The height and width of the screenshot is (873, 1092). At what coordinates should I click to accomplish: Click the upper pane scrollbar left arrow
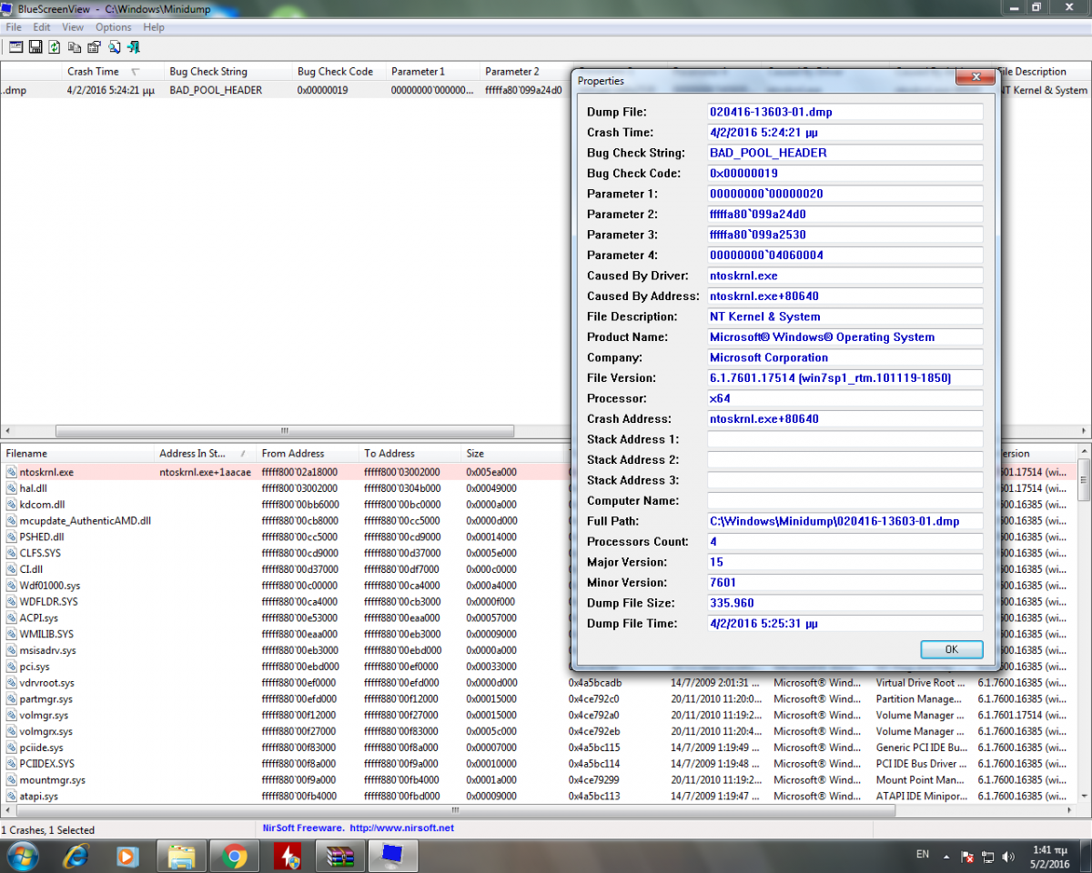tap(7, 431)
